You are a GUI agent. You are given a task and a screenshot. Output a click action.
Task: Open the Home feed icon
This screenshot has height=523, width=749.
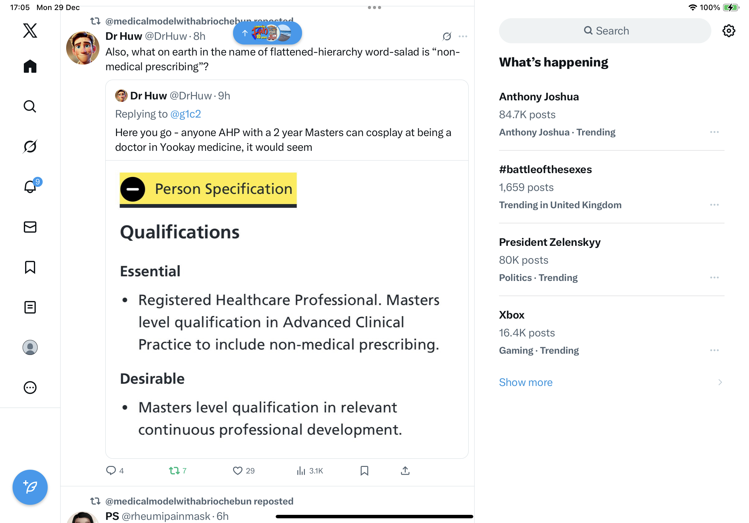pyautogui.click(x=30, y=66)
